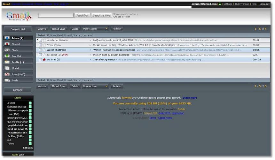Click Refresh below the message list
The width and height of the screenshot is (275, 160).
tap(117, 86)
